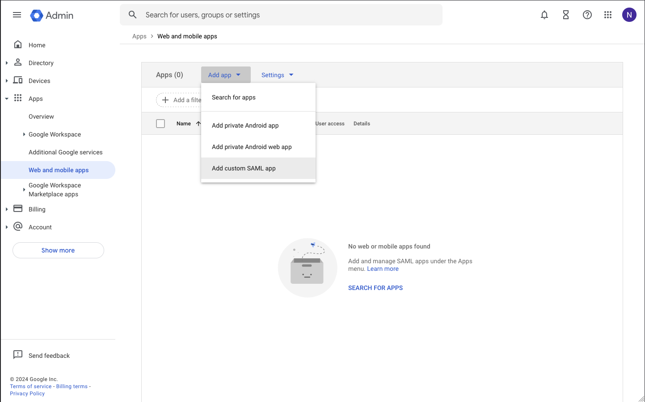Open the help question mark icon
Viewport: 645px width, 402px height.
(587, 15)
